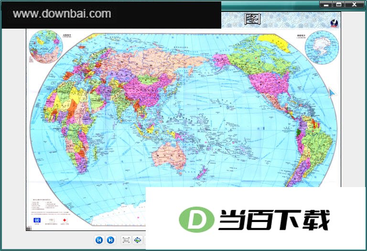Close the map viewer window
Screen dimensions: 367x251
[355, 4]
